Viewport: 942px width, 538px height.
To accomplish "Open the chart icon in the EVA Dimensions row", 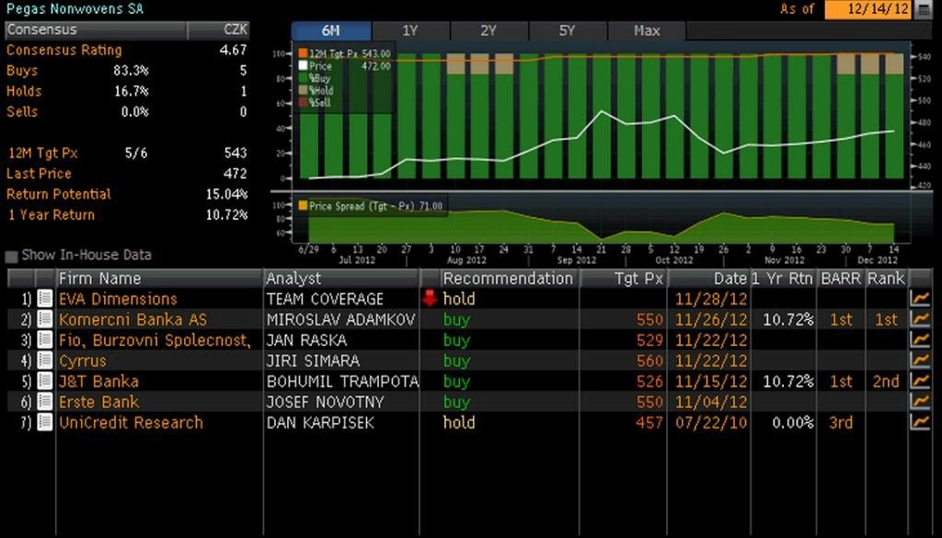I will (x=920, y=298).
